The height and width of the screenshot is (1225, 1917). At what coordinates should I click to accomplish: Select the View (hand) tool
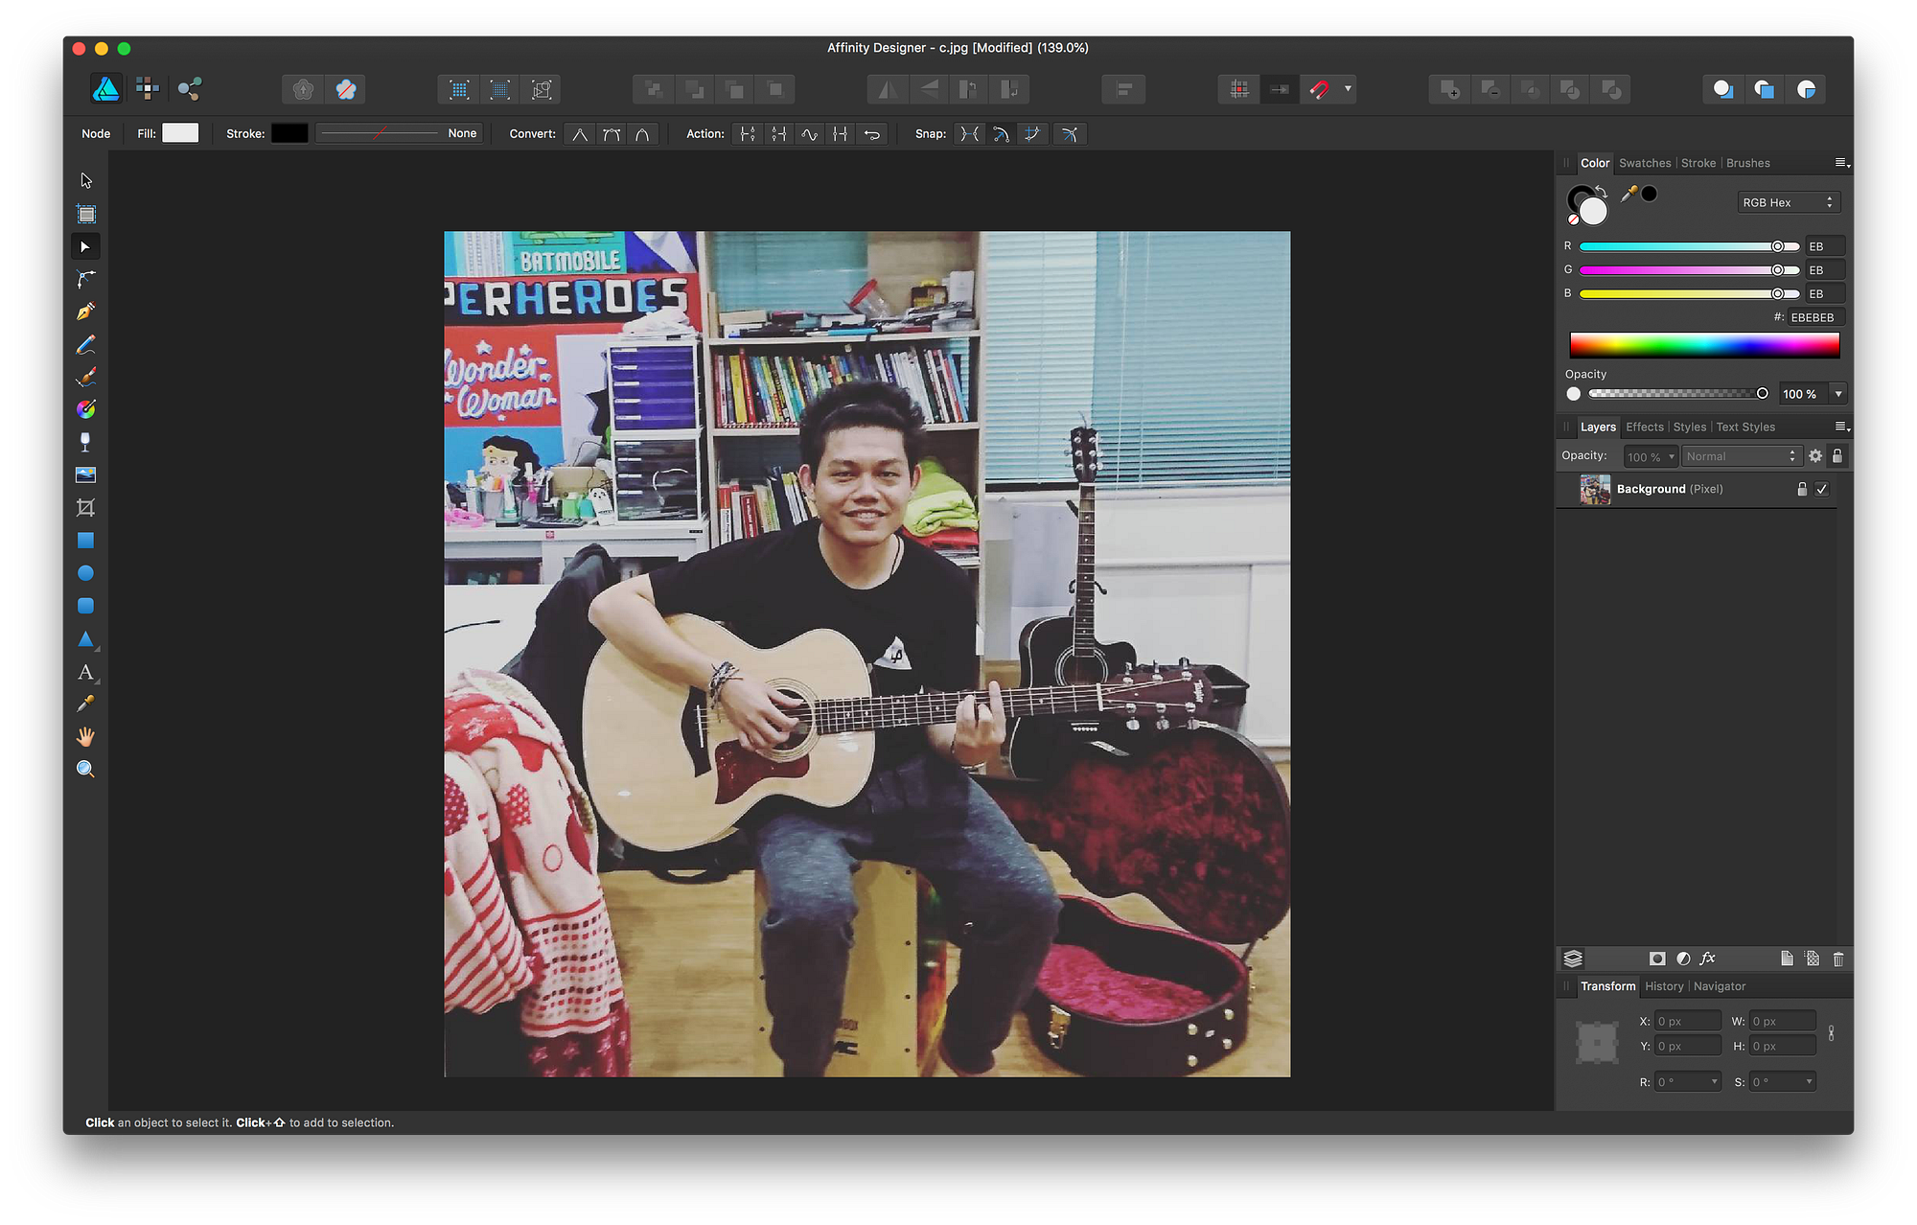[x=85, y=737]
